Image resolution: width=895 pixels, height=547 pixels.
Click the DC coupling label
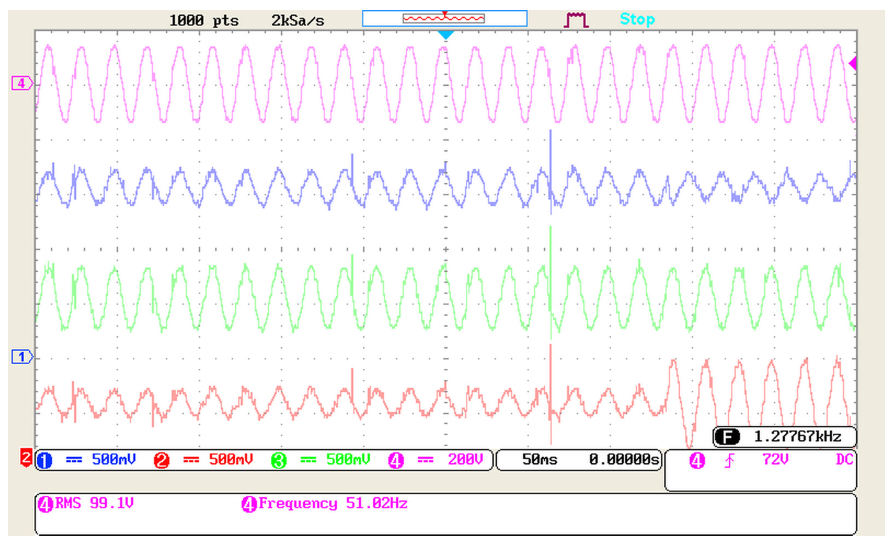point(844,460)
